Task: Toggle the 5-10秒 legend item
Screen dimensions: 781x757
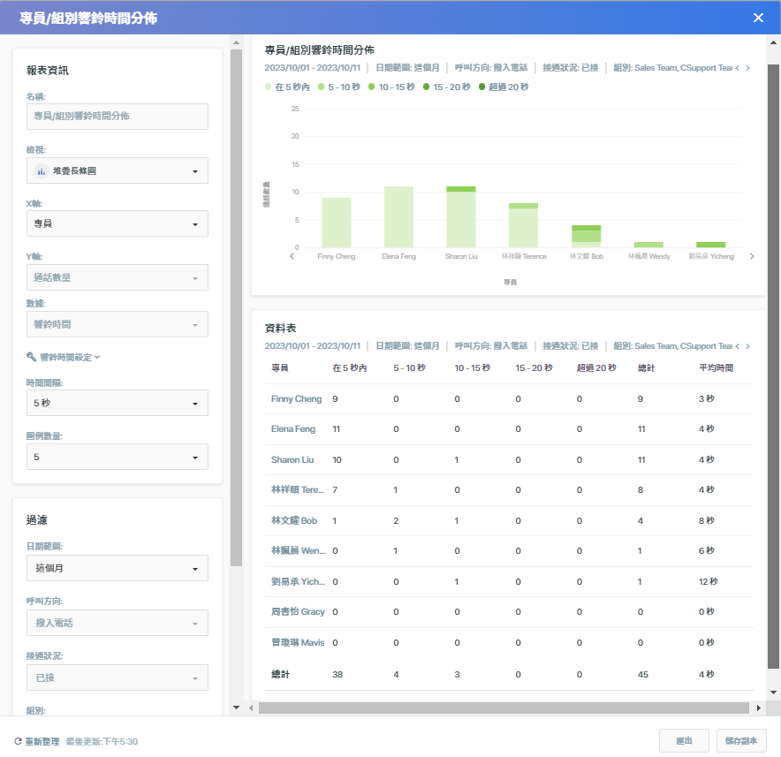Action: coord(339,87)
